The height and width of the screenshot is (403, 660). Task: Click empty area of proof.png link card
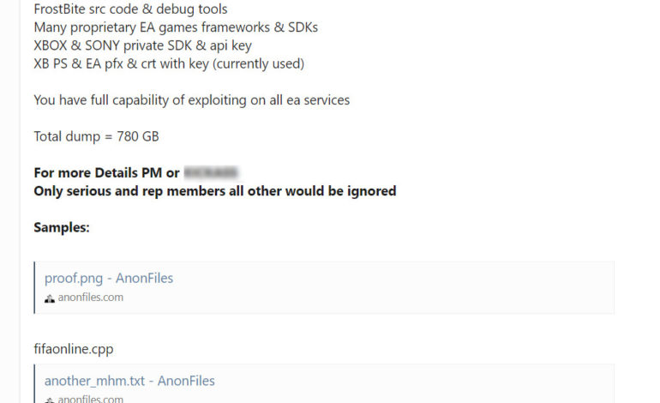click(429, 287)
